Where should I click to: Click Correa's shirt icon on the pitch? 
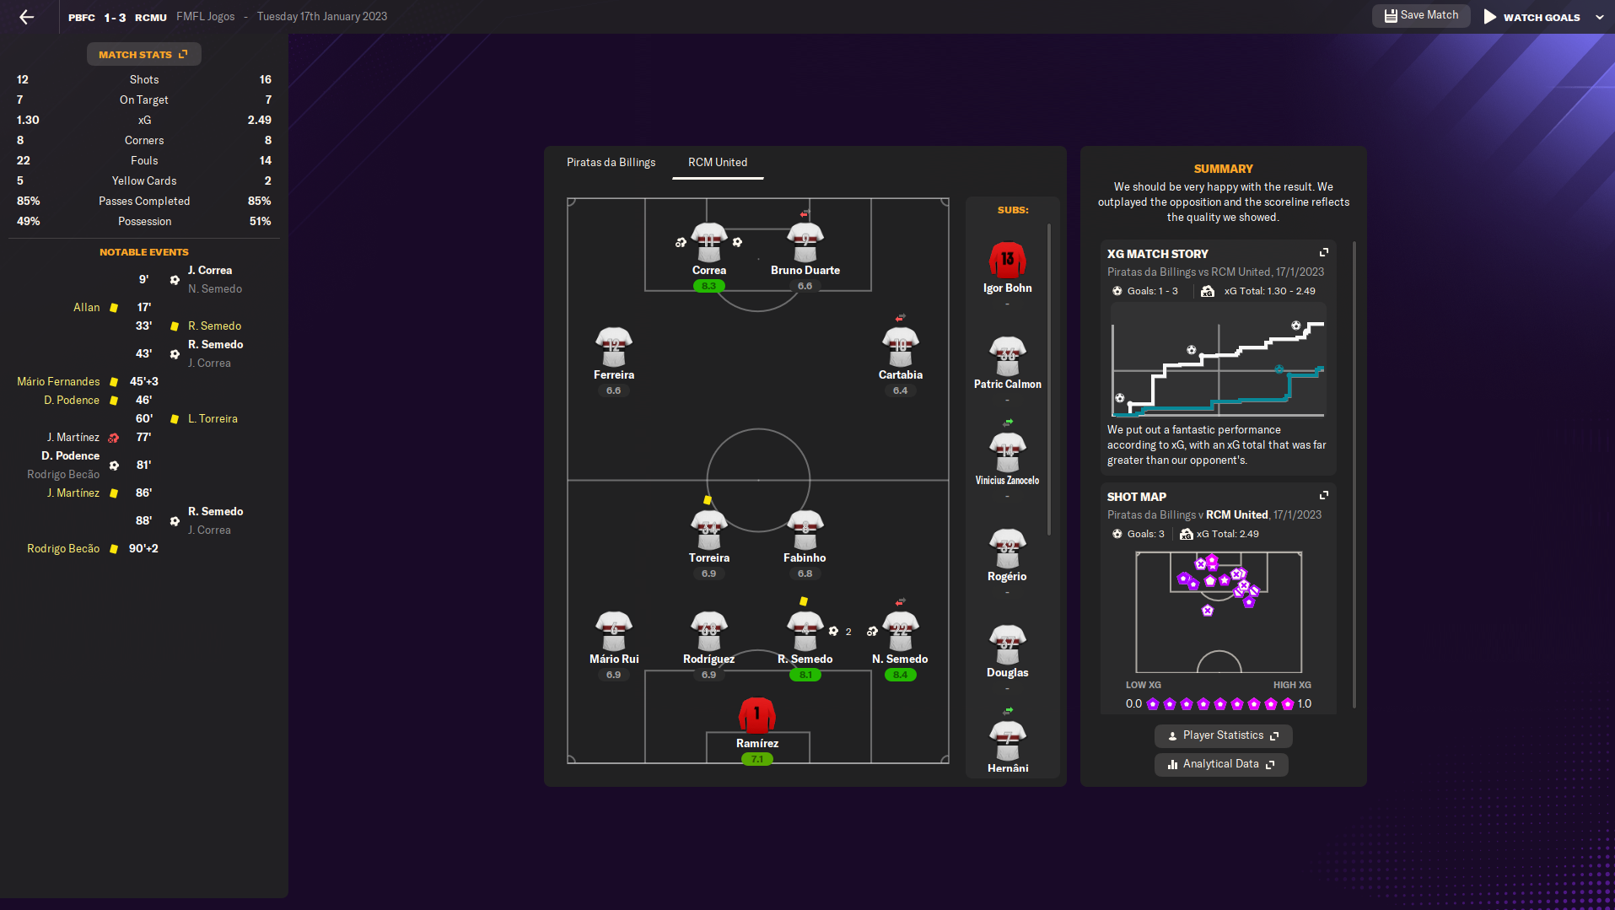708,243
